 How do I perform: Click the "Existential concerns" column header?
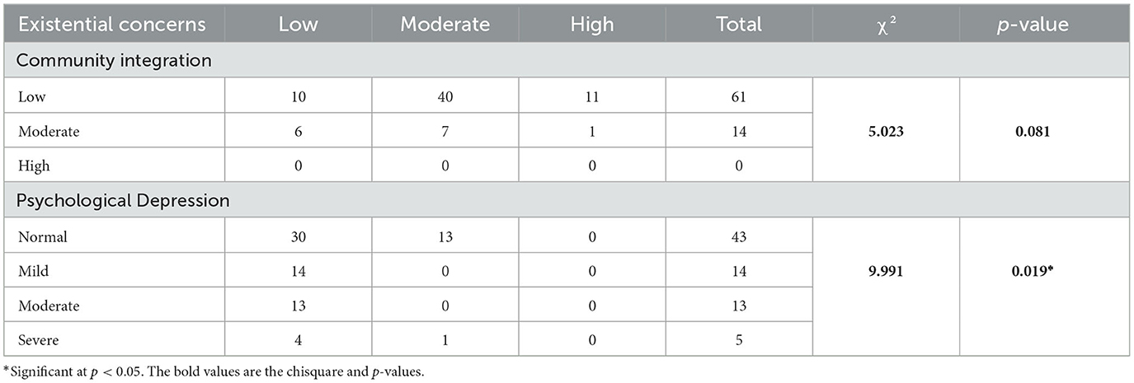(x=112, y=25)
